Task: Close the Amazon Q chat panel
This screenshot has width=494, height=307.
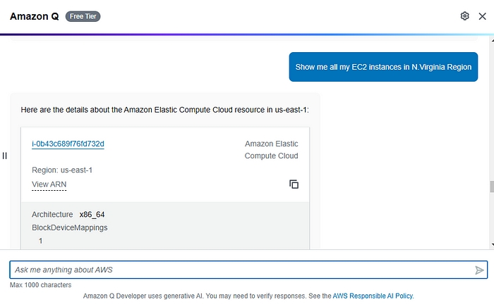Action: coord(483,16)
